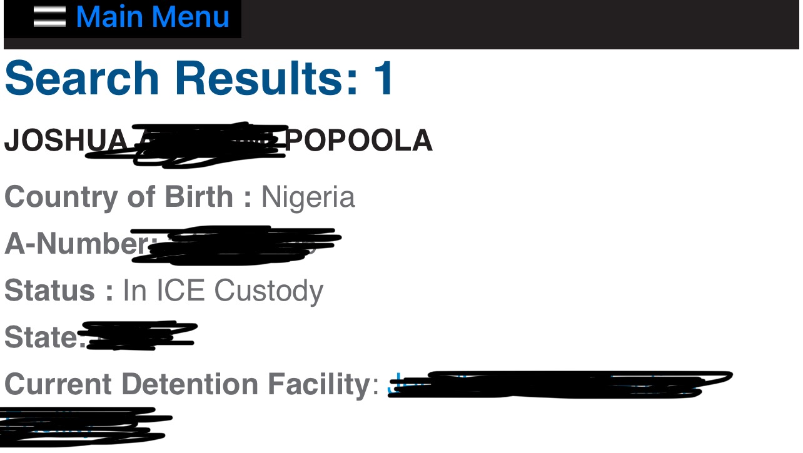
Task: Select the surname POPOOLA
Action: pyautogui.click(x=359, y=141)
